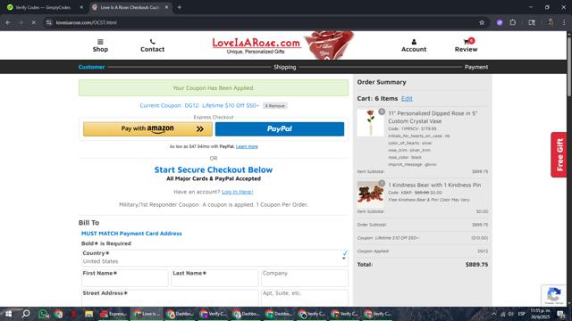Stop page loading with the X button
Screen dimensions: 572x321
coord(33,22)
